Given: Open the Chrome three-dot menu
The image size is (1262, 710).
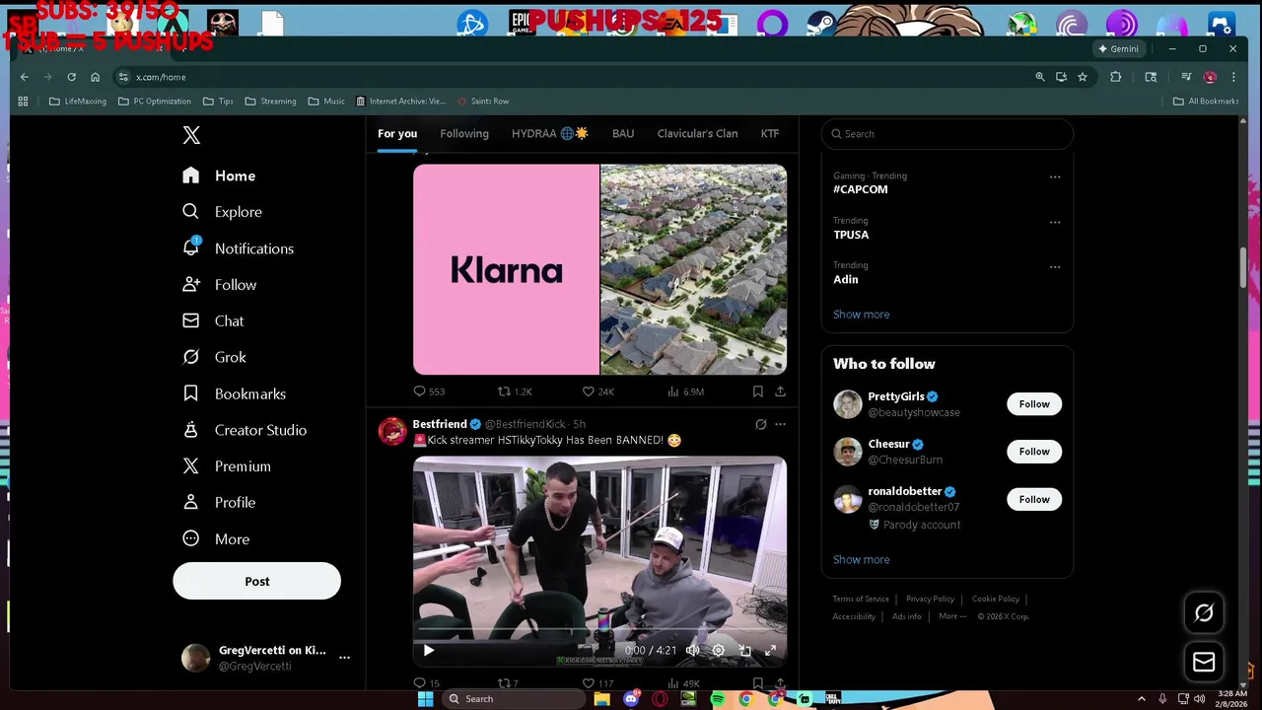Looking at the screenshot, I should click(1233, 77).
